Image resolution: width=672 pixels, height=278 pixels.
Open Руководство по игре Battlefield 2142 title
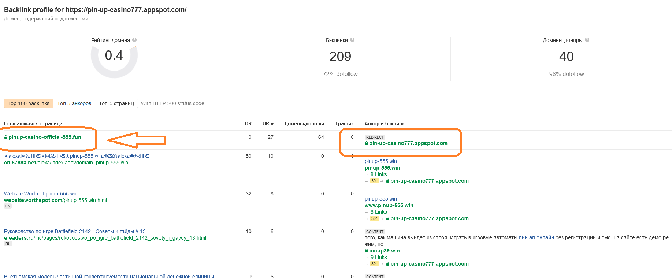pyautogui.click(x=75, y=231)
